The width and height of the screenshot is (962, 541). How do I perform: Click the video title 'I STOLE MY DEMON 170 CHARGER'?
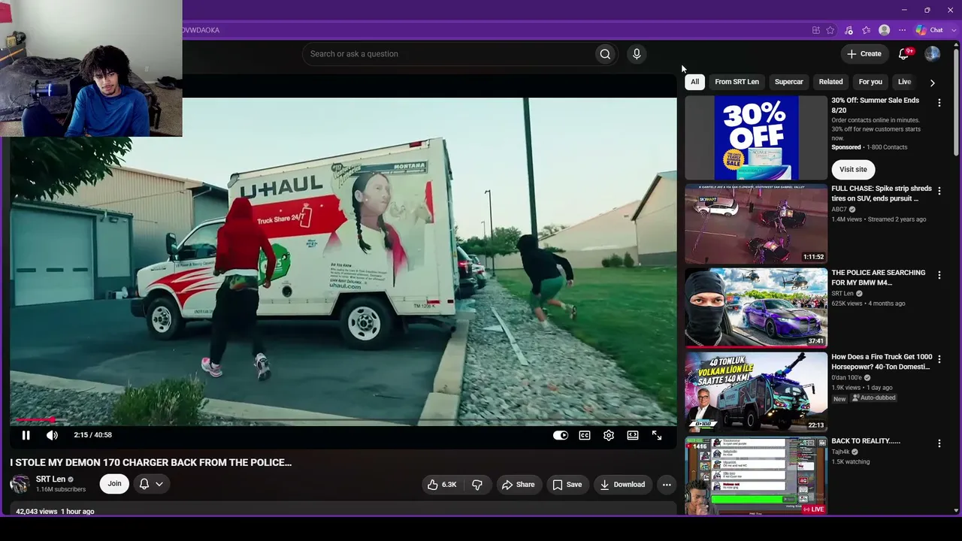click(151, 463)
